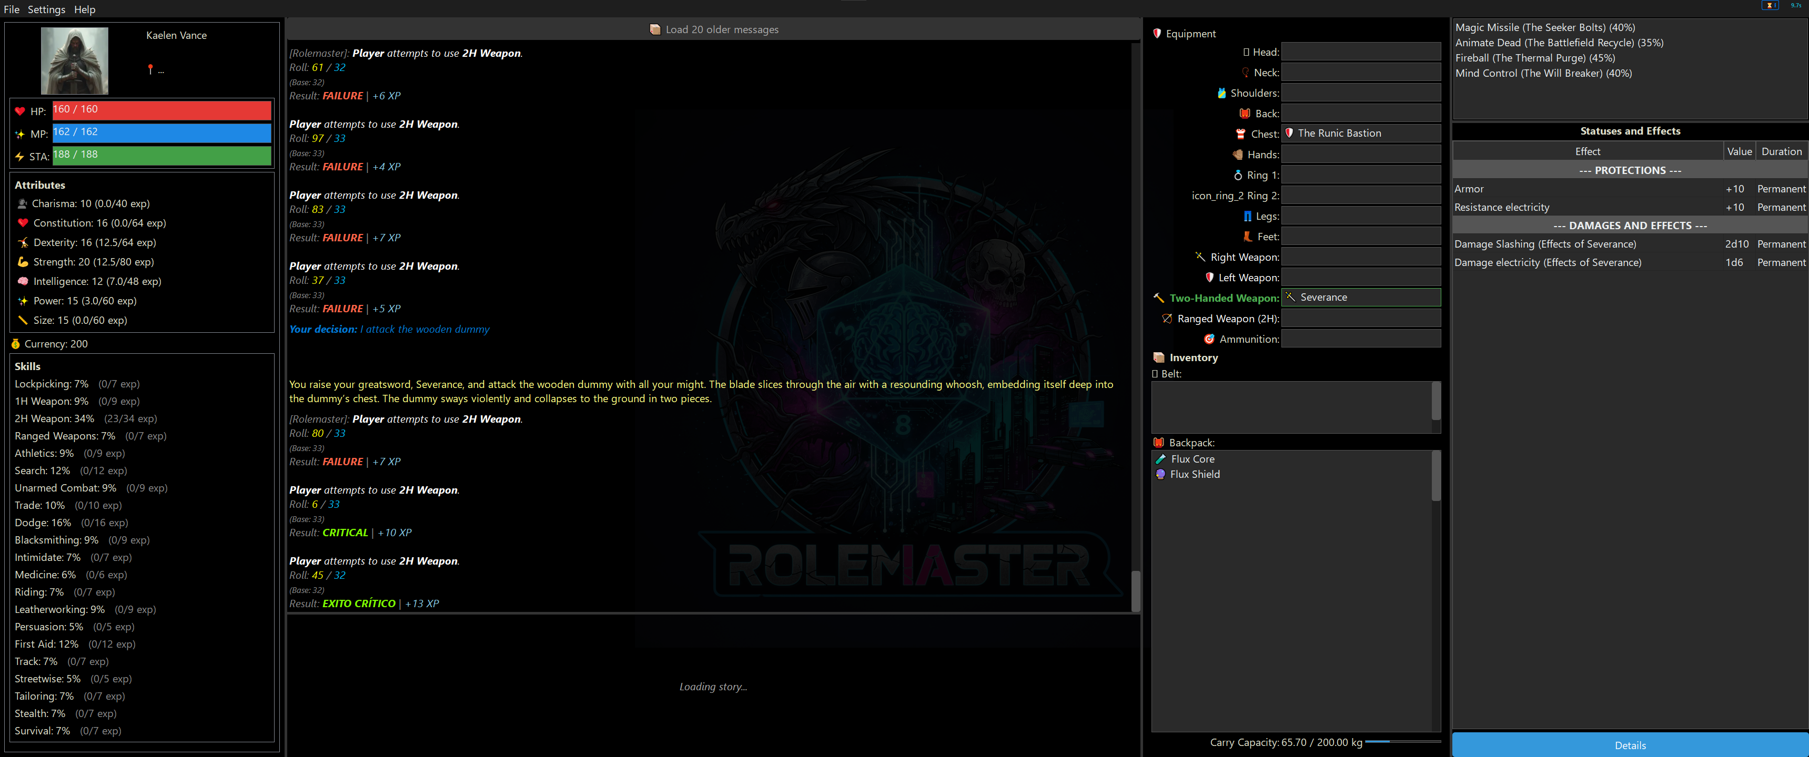This screenshot has width=1809, height=757.
Task: Select the Lockpicking: 7% skill
Action: click(77, 384)
